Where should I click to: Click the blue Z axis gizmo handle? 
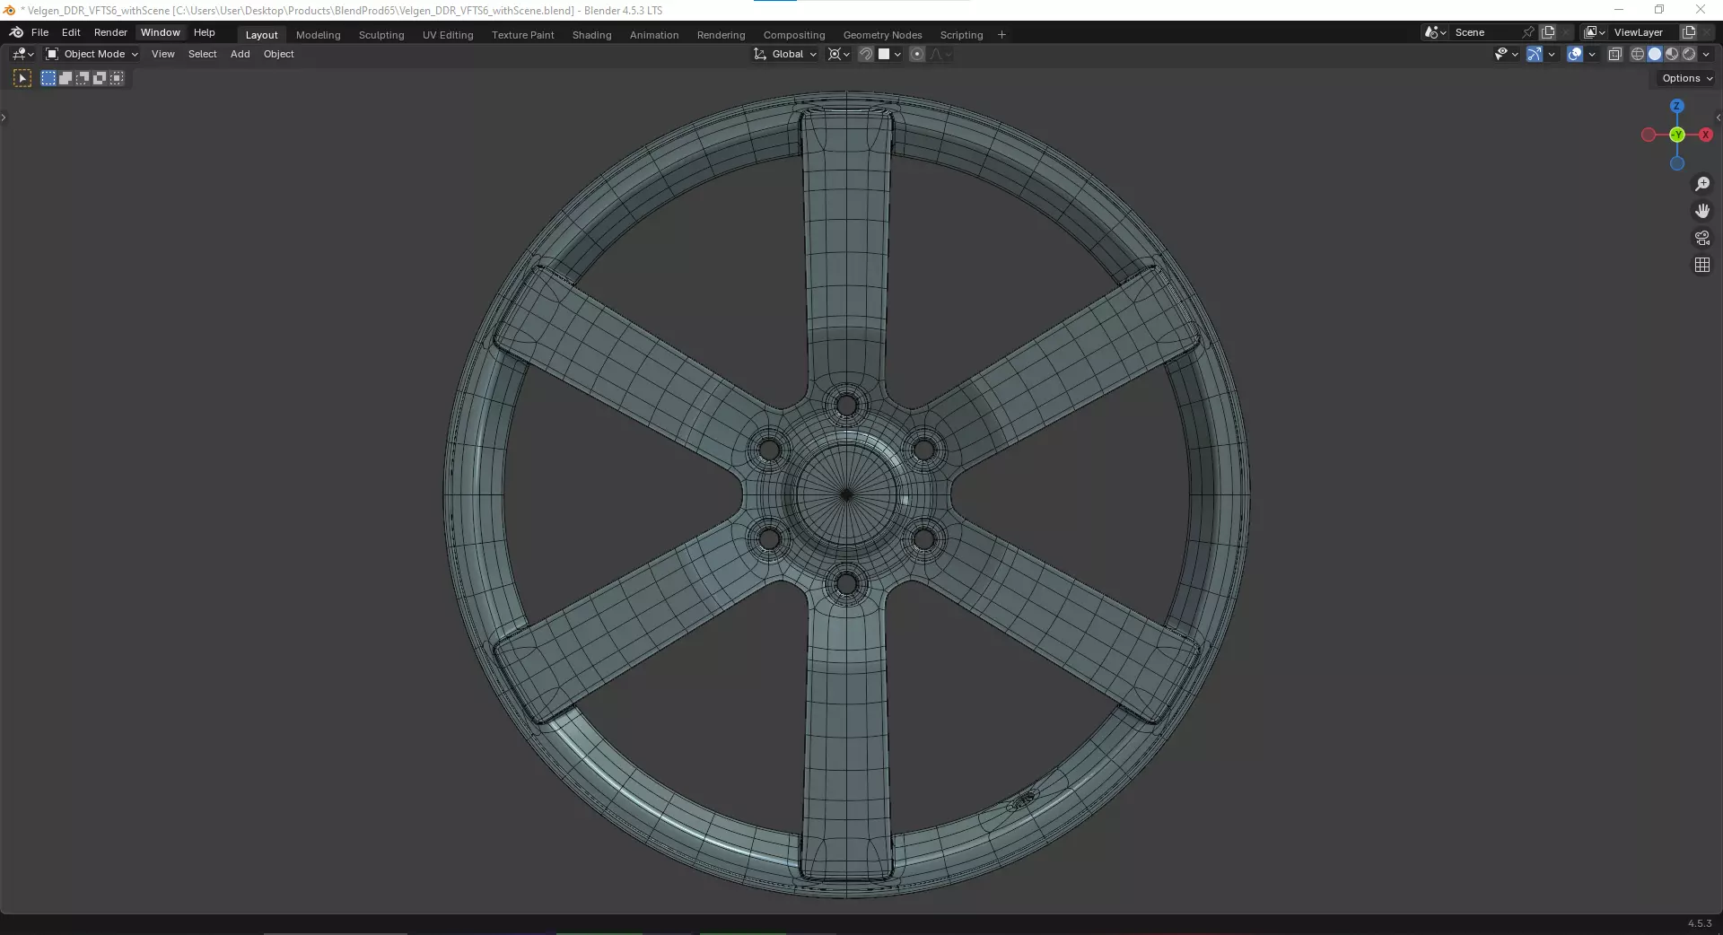pos(1676,106)
